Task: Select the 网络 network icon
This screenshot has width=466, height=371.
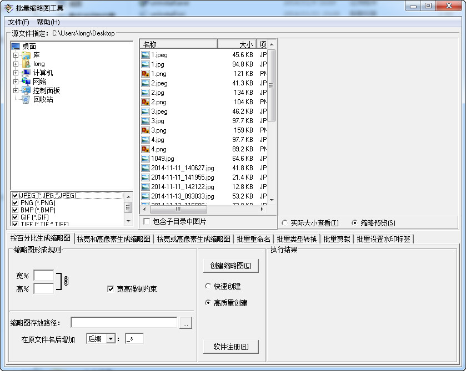Action: (26, 82)
